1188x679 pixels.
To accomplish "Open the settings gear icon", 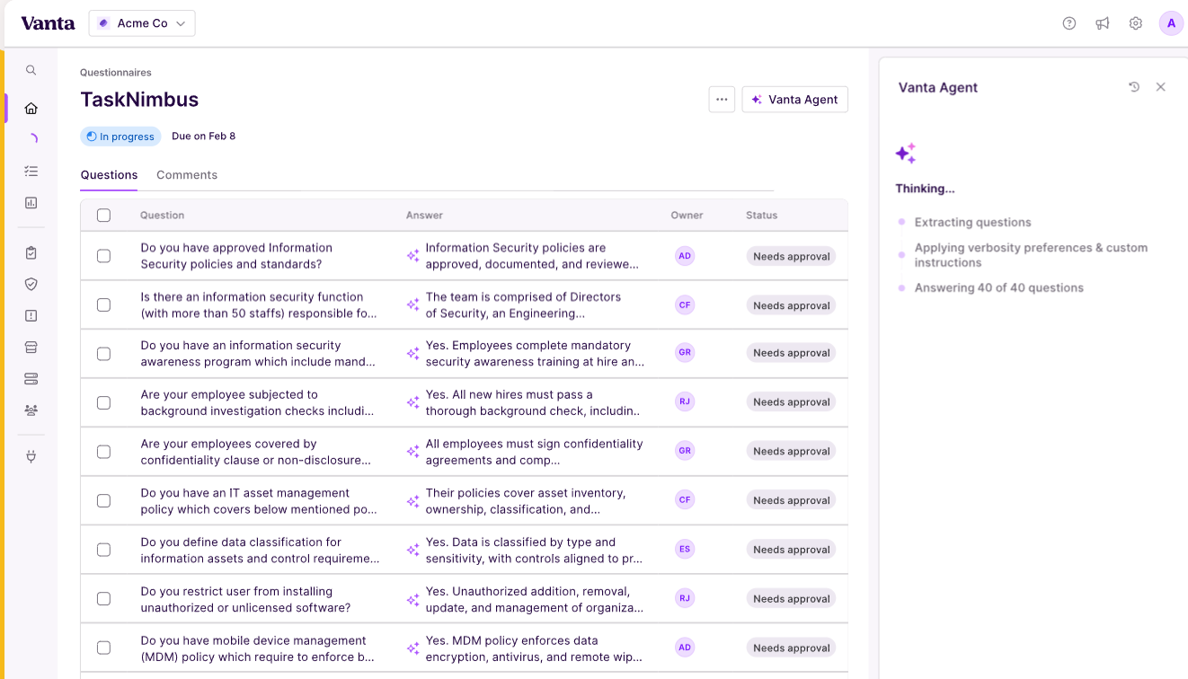I will tap(1136, 23).
